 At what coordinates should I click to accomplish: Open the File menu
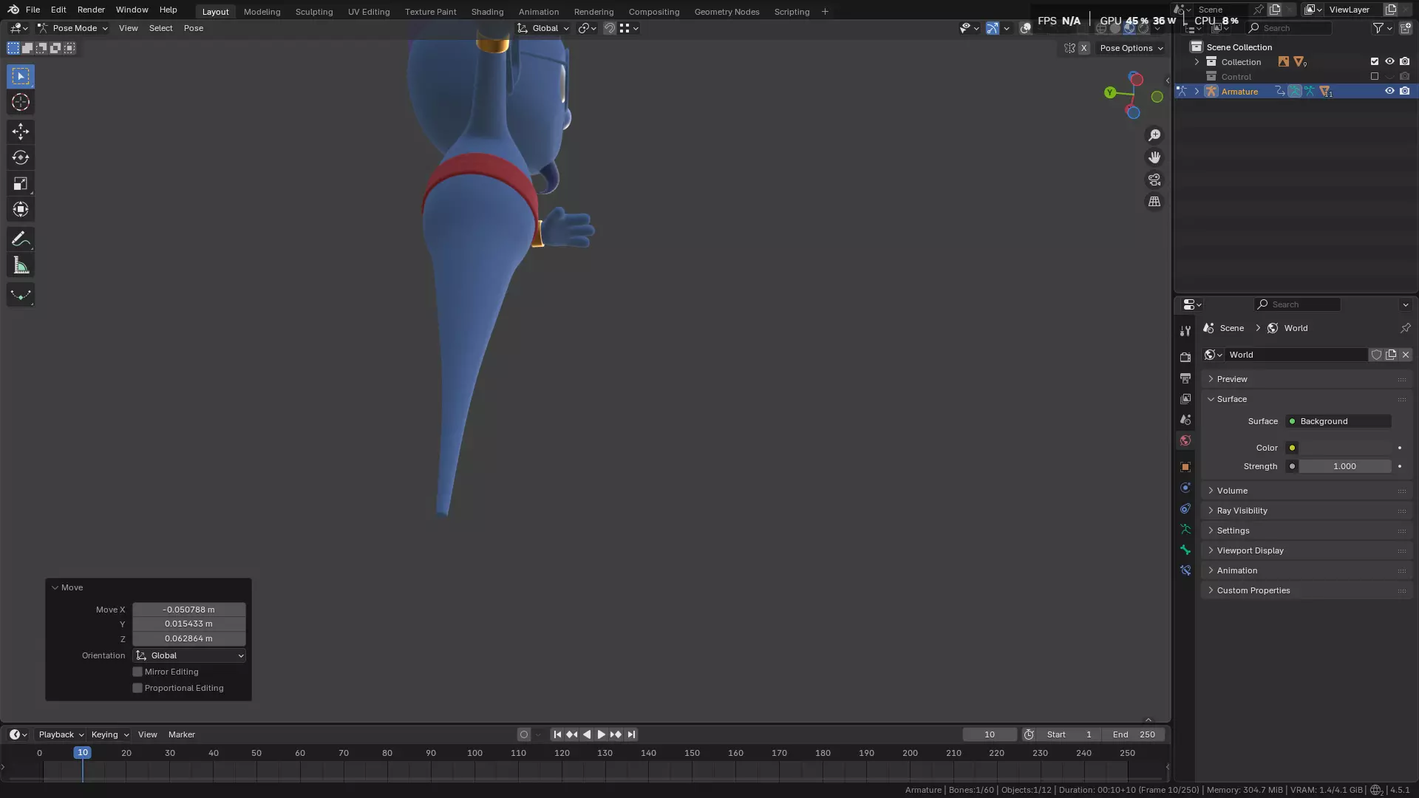click(x=33, y=10)
